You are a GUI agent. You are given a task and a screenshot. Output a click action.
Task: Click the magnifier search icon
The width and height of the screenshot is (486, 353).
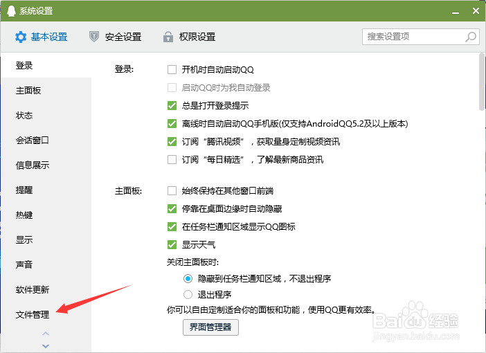tap(471, 37)
